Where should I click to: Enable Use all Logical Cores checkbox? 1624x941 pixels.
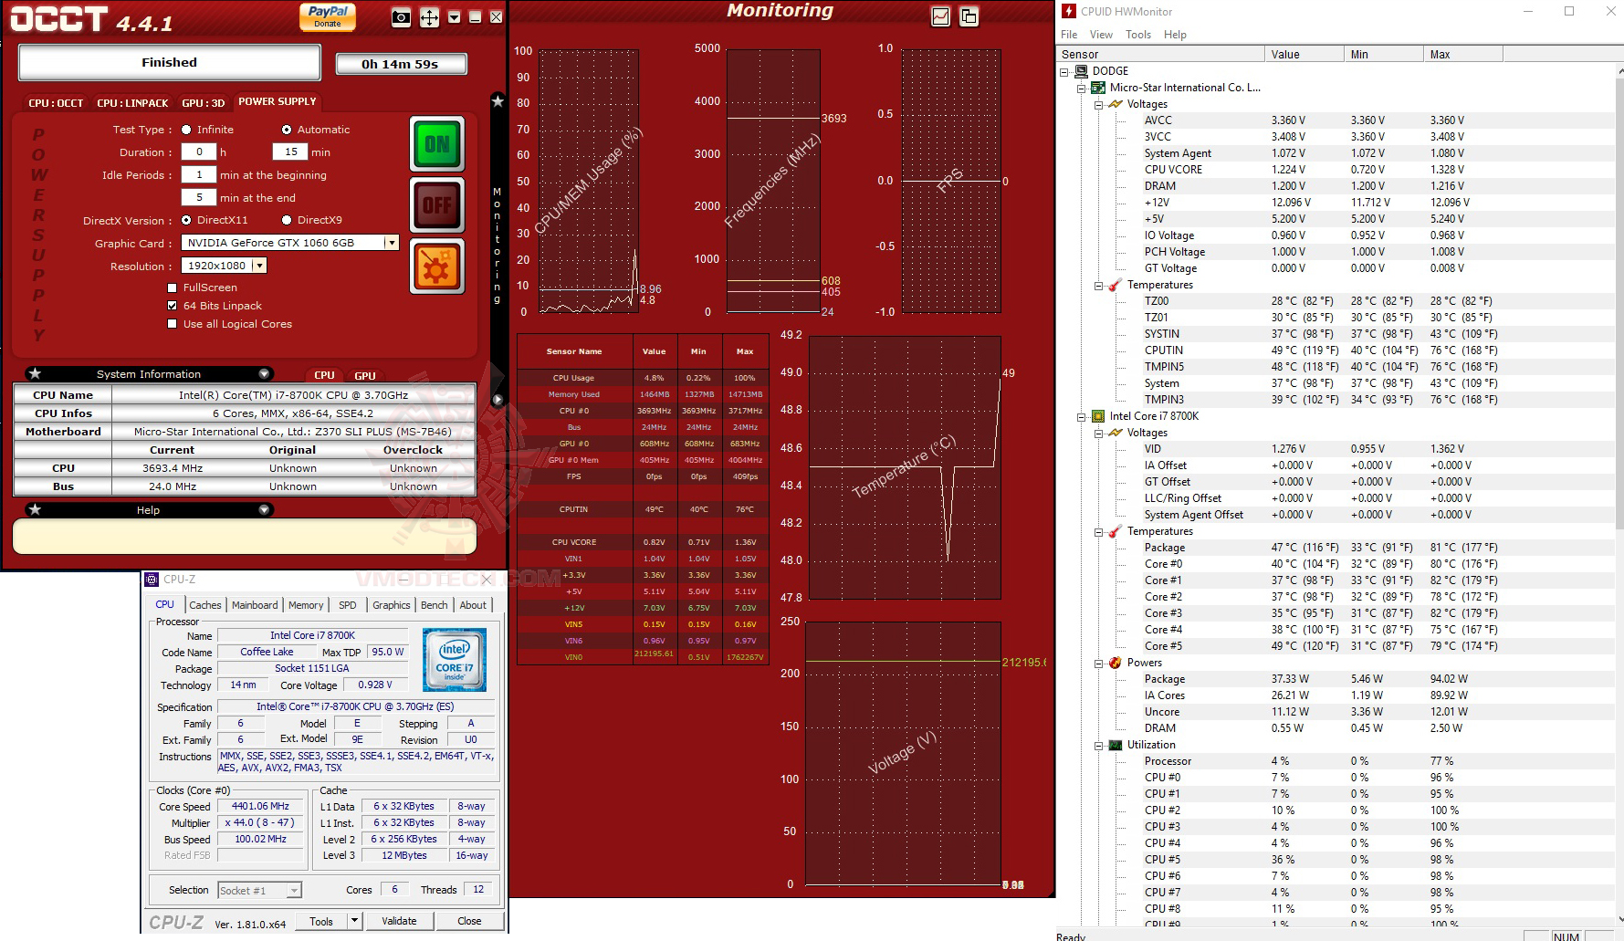[x=173, y=324]
